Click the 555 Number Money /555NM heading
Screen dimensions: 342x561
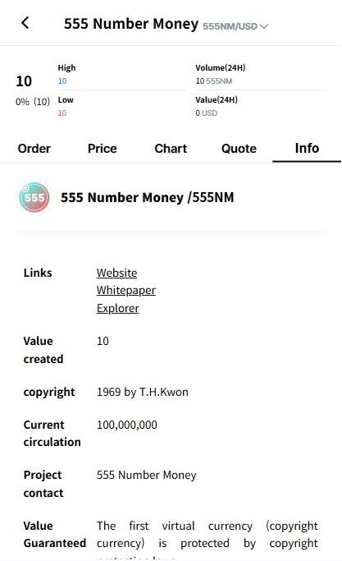coord(148,197)
